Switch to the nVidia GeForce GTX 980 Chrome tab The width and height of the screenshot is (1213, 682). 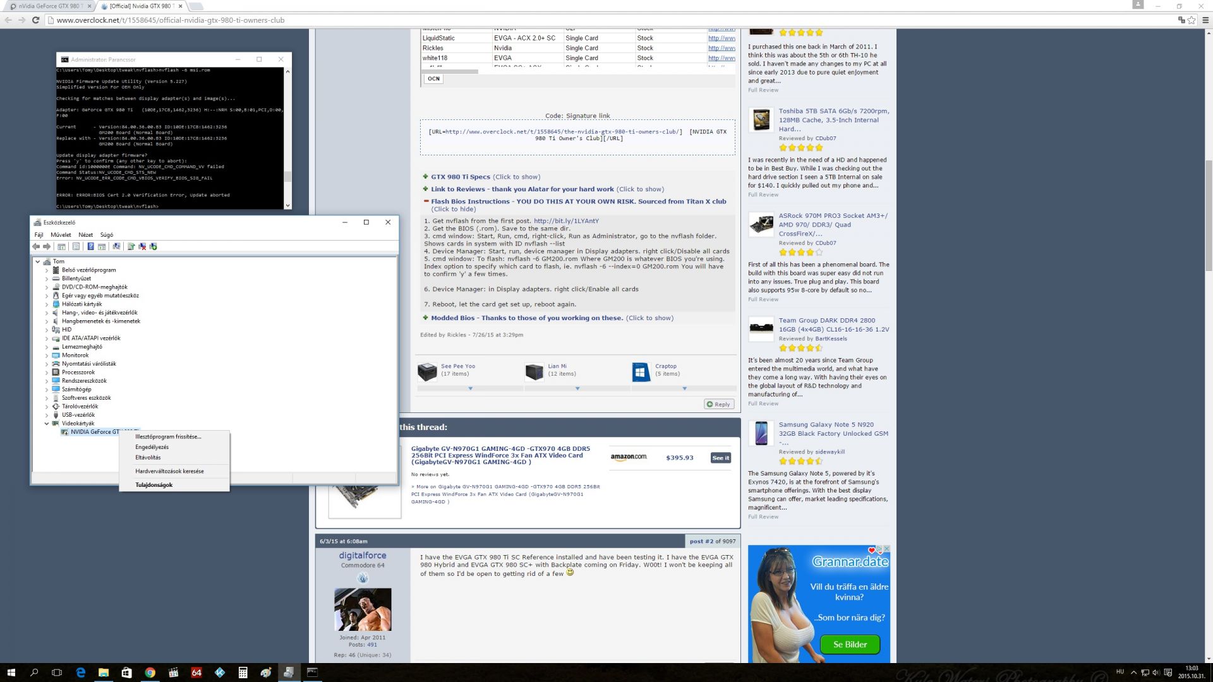coord(49,6)
